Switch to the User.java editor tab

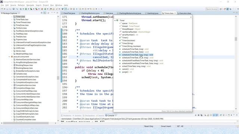pos(109,13)
